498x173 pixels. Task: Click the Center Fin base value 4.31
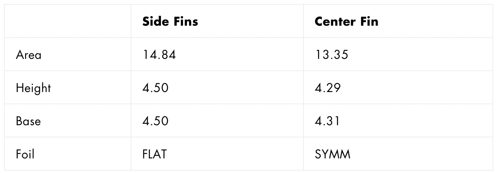coord(327,121)
